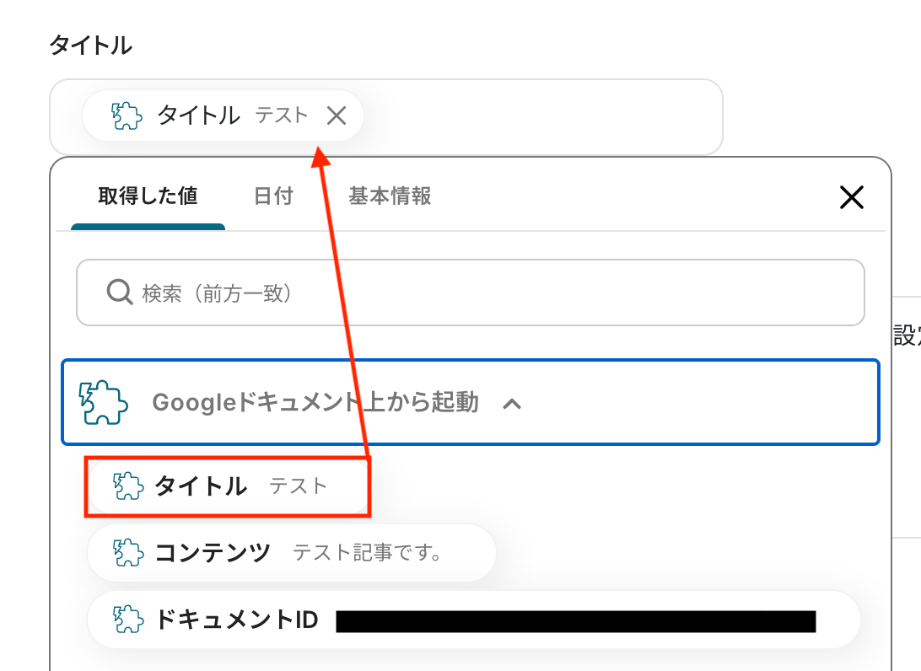Click the puzzle icon in the inserted タイトル chip

tap(127, 115)
